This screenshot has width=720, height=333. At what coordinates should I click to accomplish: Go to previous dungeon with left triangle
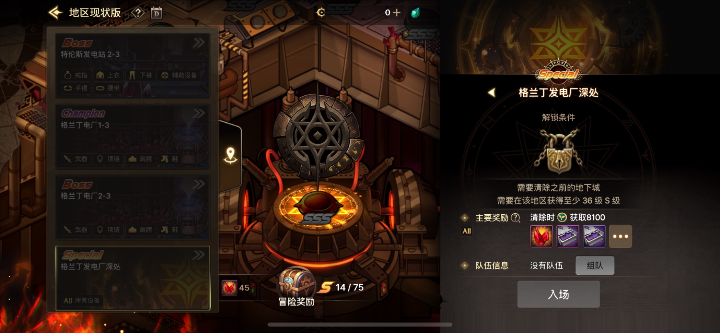[x=491, y=92]
